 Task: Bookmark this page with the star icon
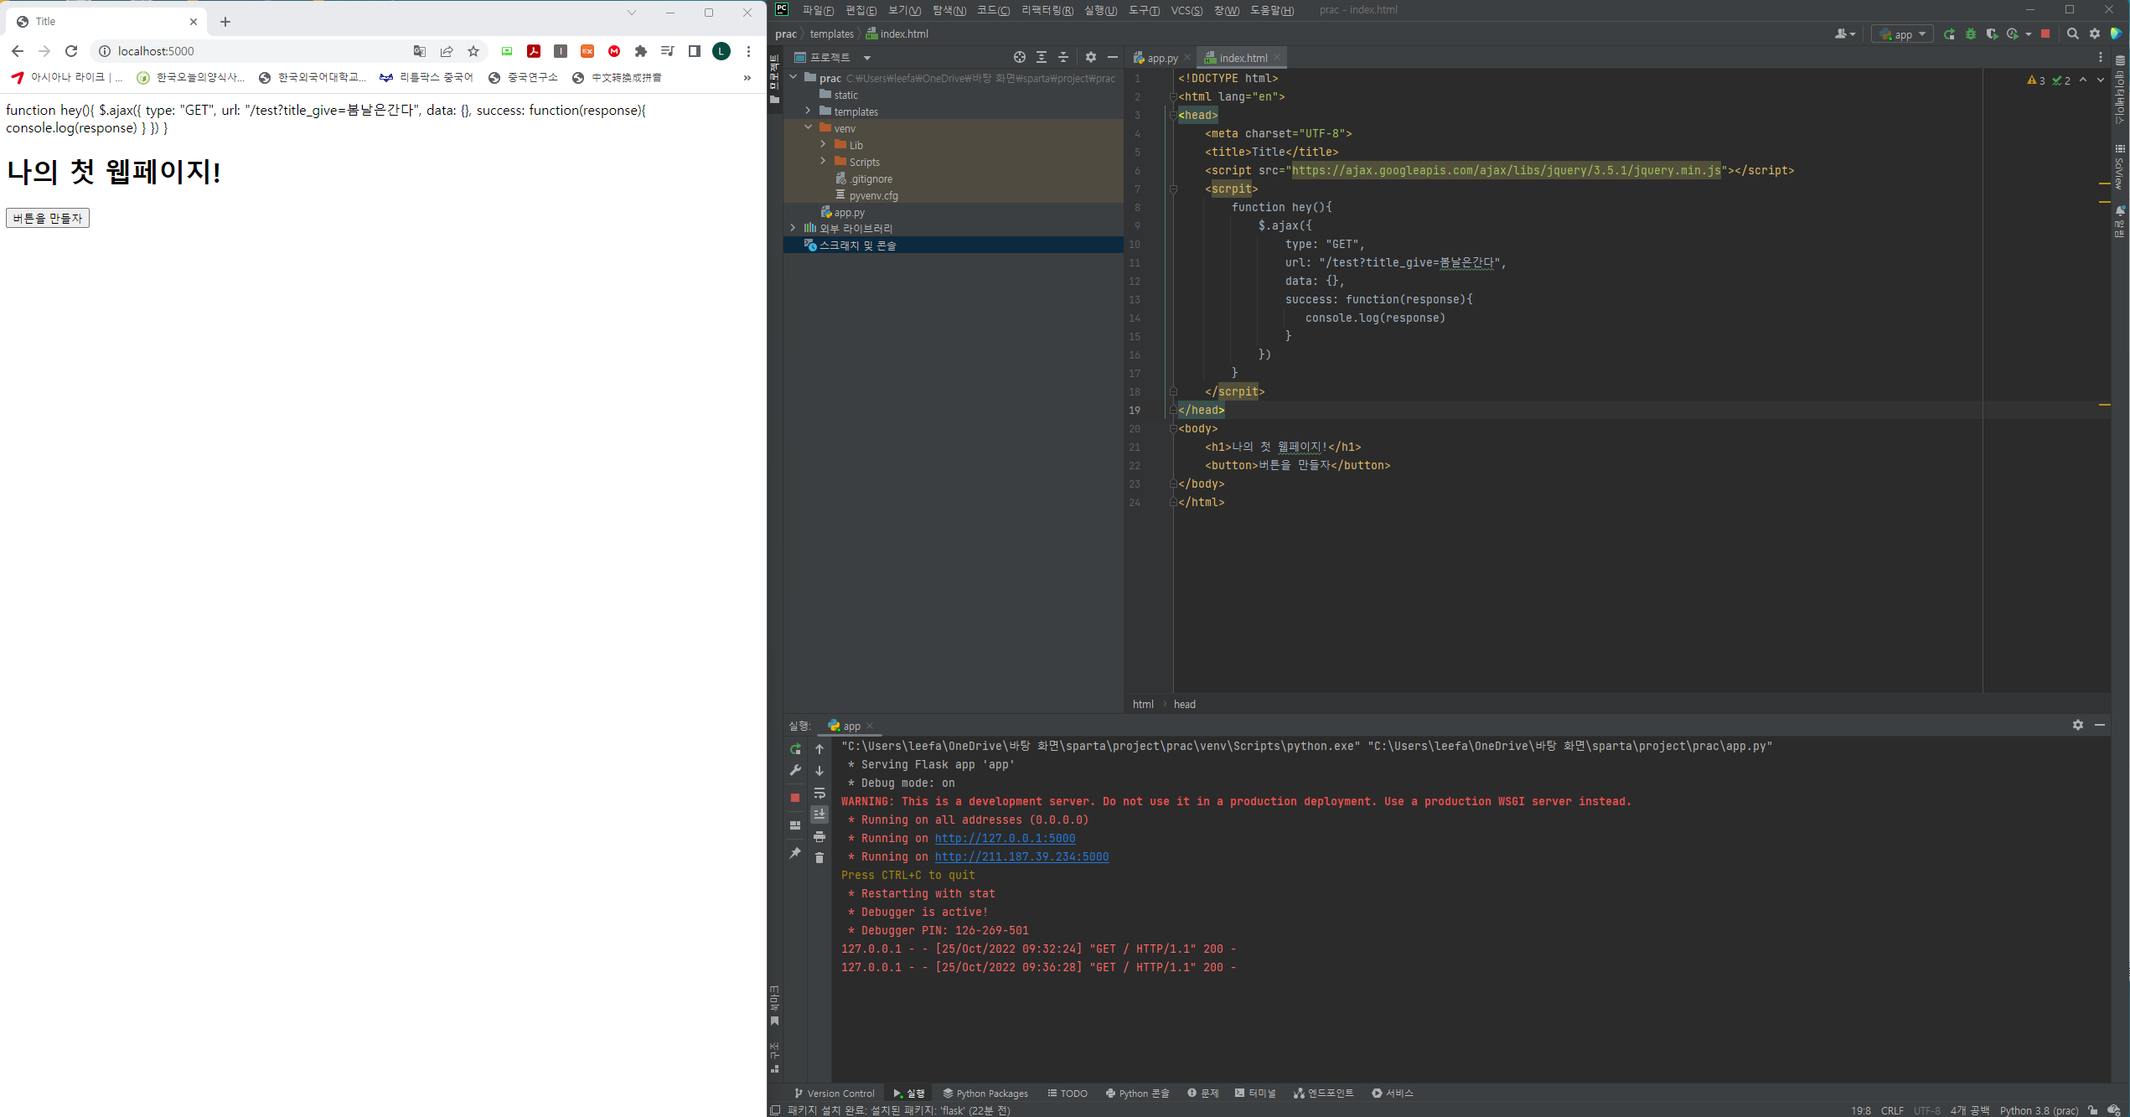coord(473,51)
